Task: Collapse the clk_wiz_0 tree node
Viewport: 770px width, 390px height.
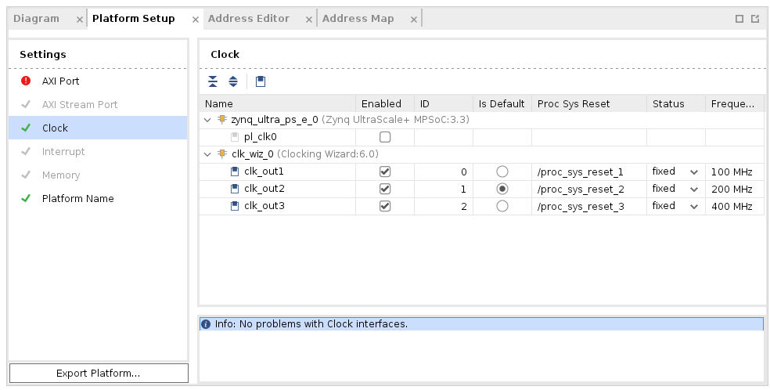Action: [x=207, y=154]
